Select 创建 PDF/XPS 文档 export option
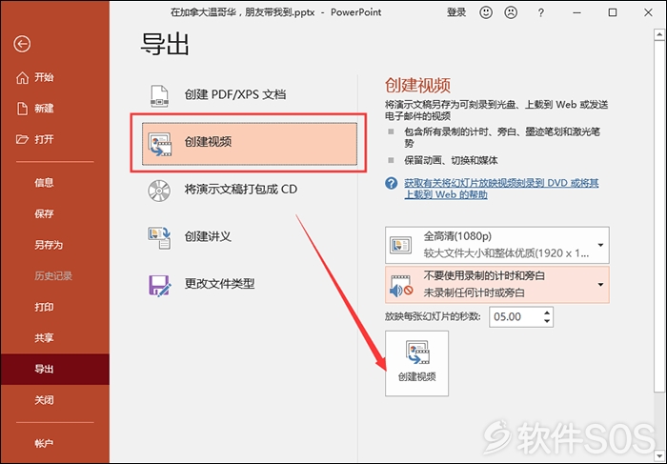 point(250,94)
